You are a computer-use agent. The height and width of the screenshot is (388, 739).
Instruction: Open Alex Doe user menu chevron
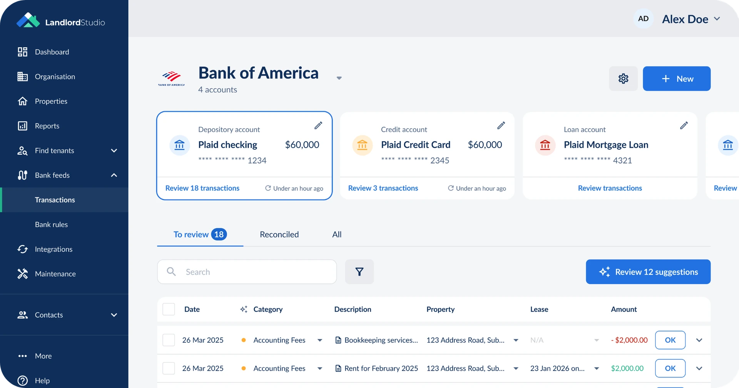tap(717, 19)
